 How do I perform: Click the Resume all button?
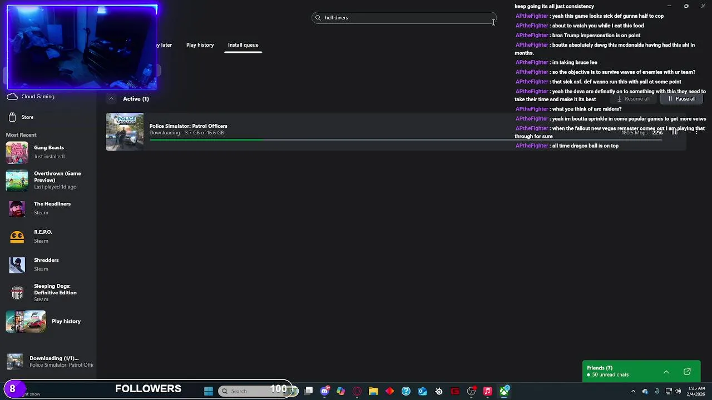click(633, 99)
